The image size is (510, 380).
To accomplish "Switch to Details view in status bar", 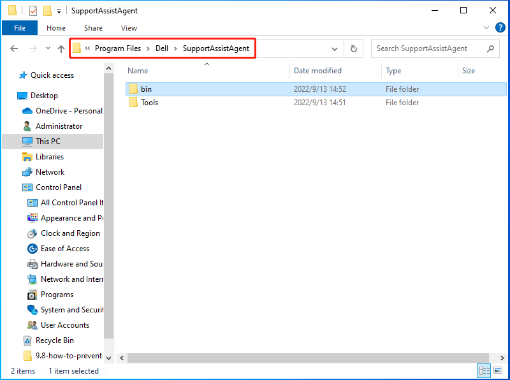I will click(x=484, y=370).
